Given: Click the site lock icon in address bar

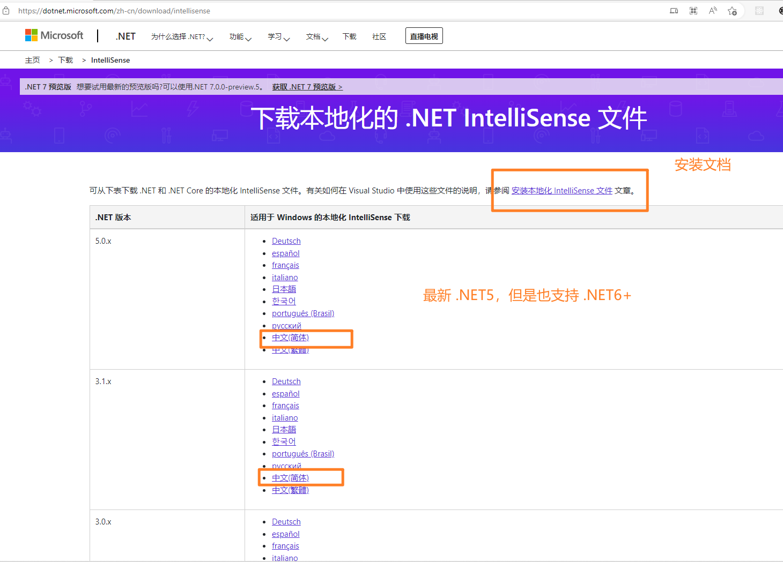Looking at the screenshot, I should (x=6, y=11).
